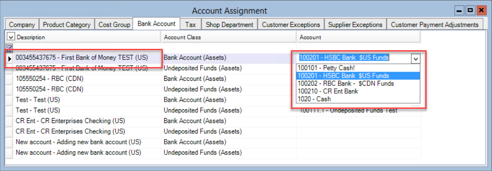
Task: Click Undeposited Funds (Assets) cell of Test (US) row
Action: pyautogui.click(x=229, y=110)
